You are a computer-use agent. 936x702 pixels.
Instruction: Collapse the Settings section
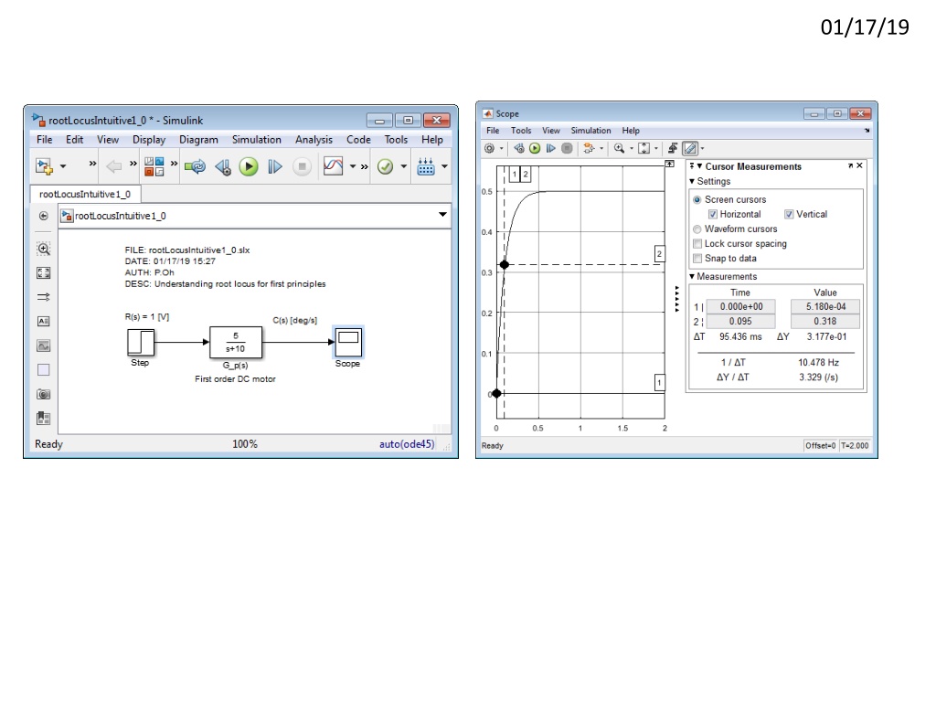692,182
